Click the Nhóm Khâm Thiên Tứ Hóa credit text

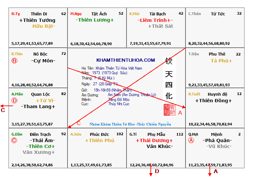tap(130, 124)
